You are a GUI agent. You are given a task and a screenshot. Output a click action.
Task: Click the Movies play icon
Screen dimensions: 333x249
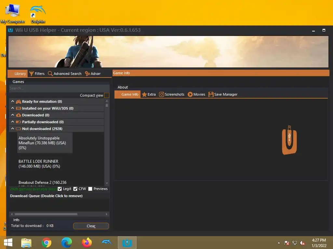[x=190, y=94]
